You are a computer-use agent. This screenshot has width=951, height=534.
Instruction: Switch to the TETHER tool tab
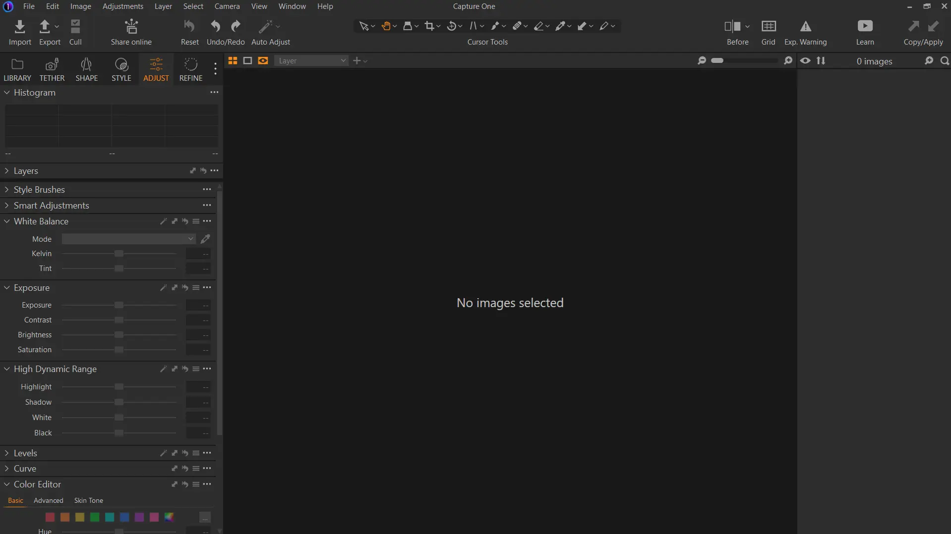point(52,70)
